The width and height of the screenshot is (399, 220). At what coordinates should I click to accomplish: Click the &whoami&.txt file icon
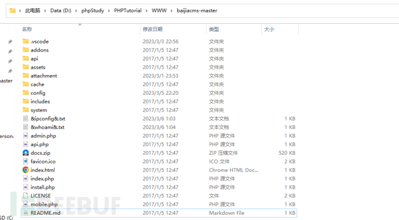(x=25, y=127)
